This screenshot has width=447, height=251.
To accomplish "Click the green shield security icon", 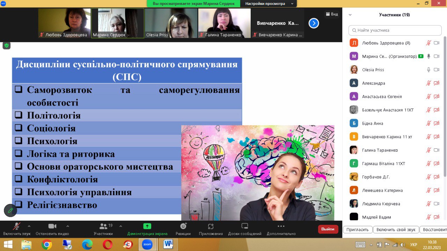I will (x=7, y=45).
